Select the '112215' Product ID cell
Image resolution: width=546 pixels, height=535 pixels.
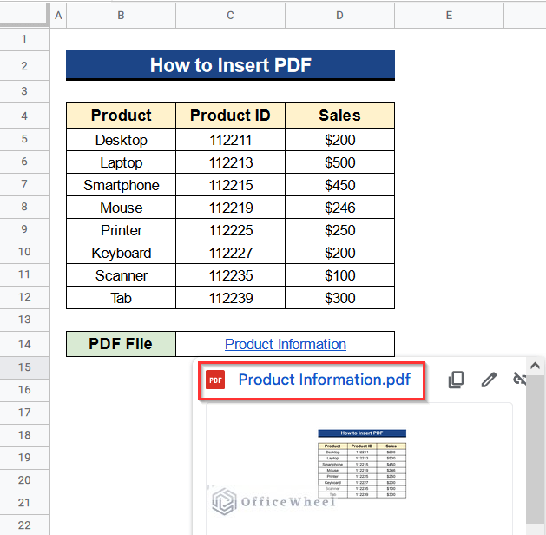point(231,185)
